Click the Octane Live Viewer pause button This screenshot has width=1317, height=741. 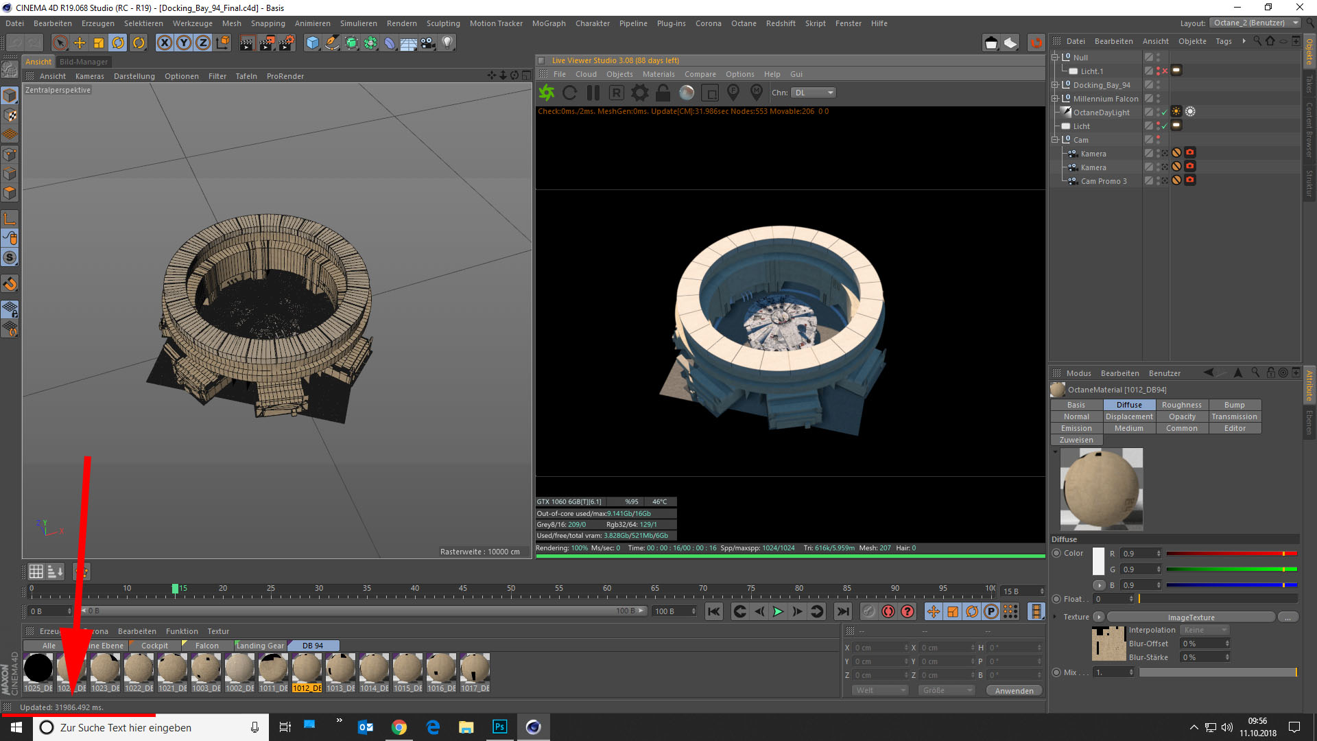tap(593, 93)
